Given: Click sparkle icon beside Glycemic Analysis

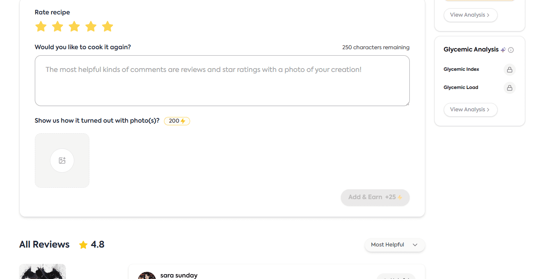Looking at the screenshot, I should tap(503, 50).
